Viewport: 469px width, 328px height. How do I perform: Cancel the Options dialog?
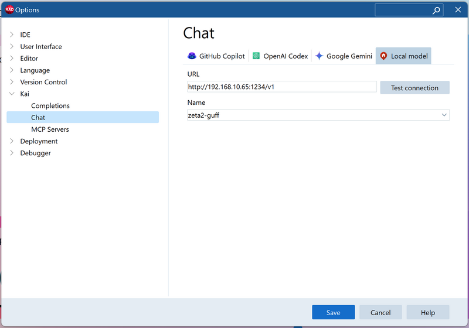[380, 312]
